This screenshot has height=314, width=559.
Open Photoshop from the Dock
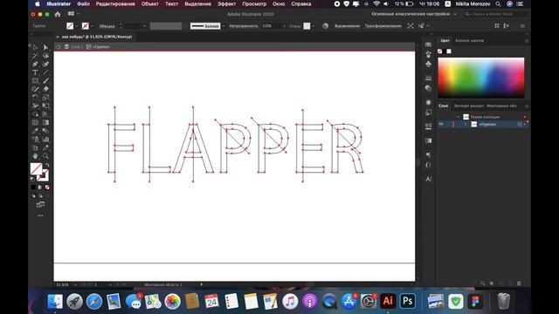(407, 301)
